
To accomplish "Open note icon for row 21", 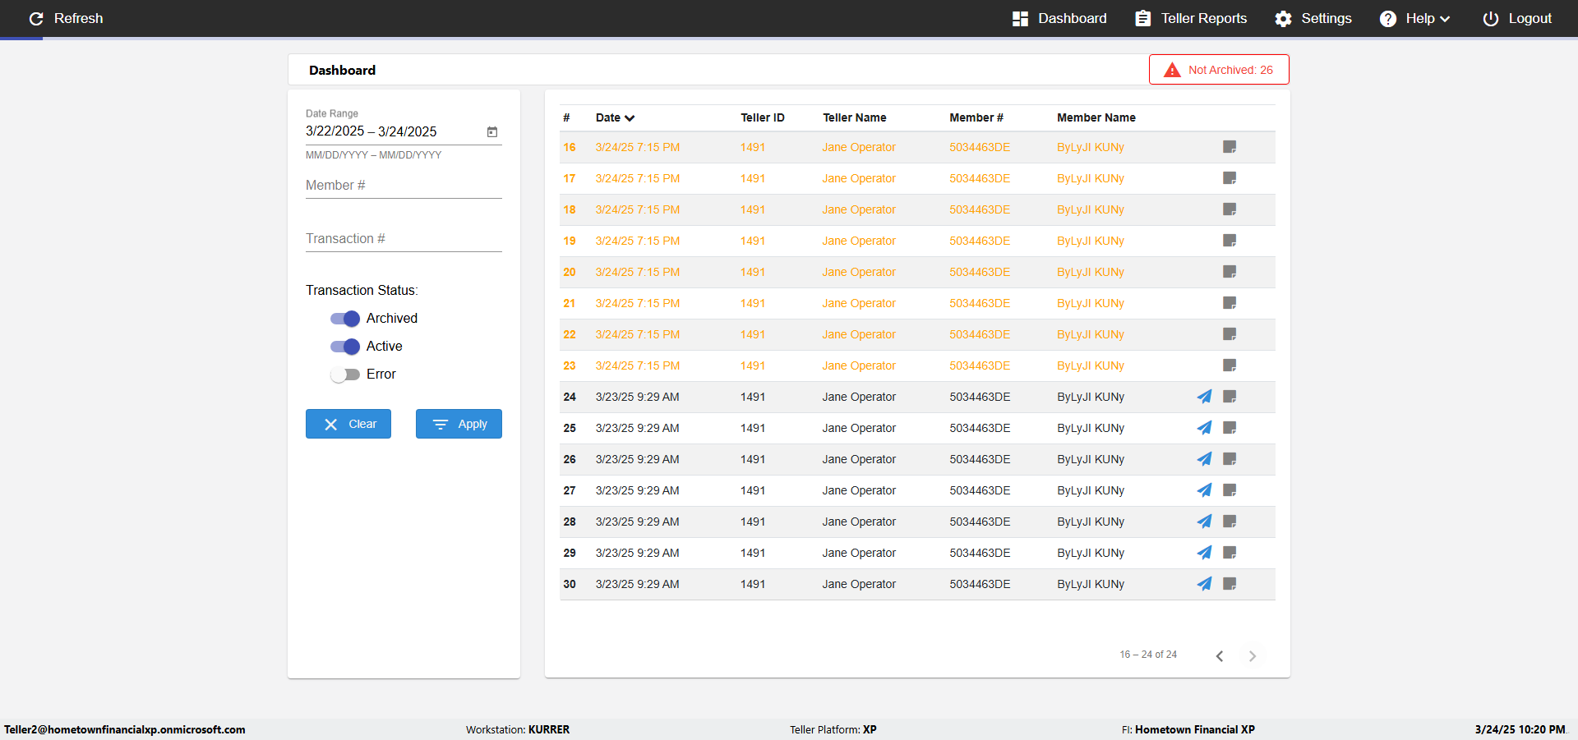I will tap(1230, 303).
